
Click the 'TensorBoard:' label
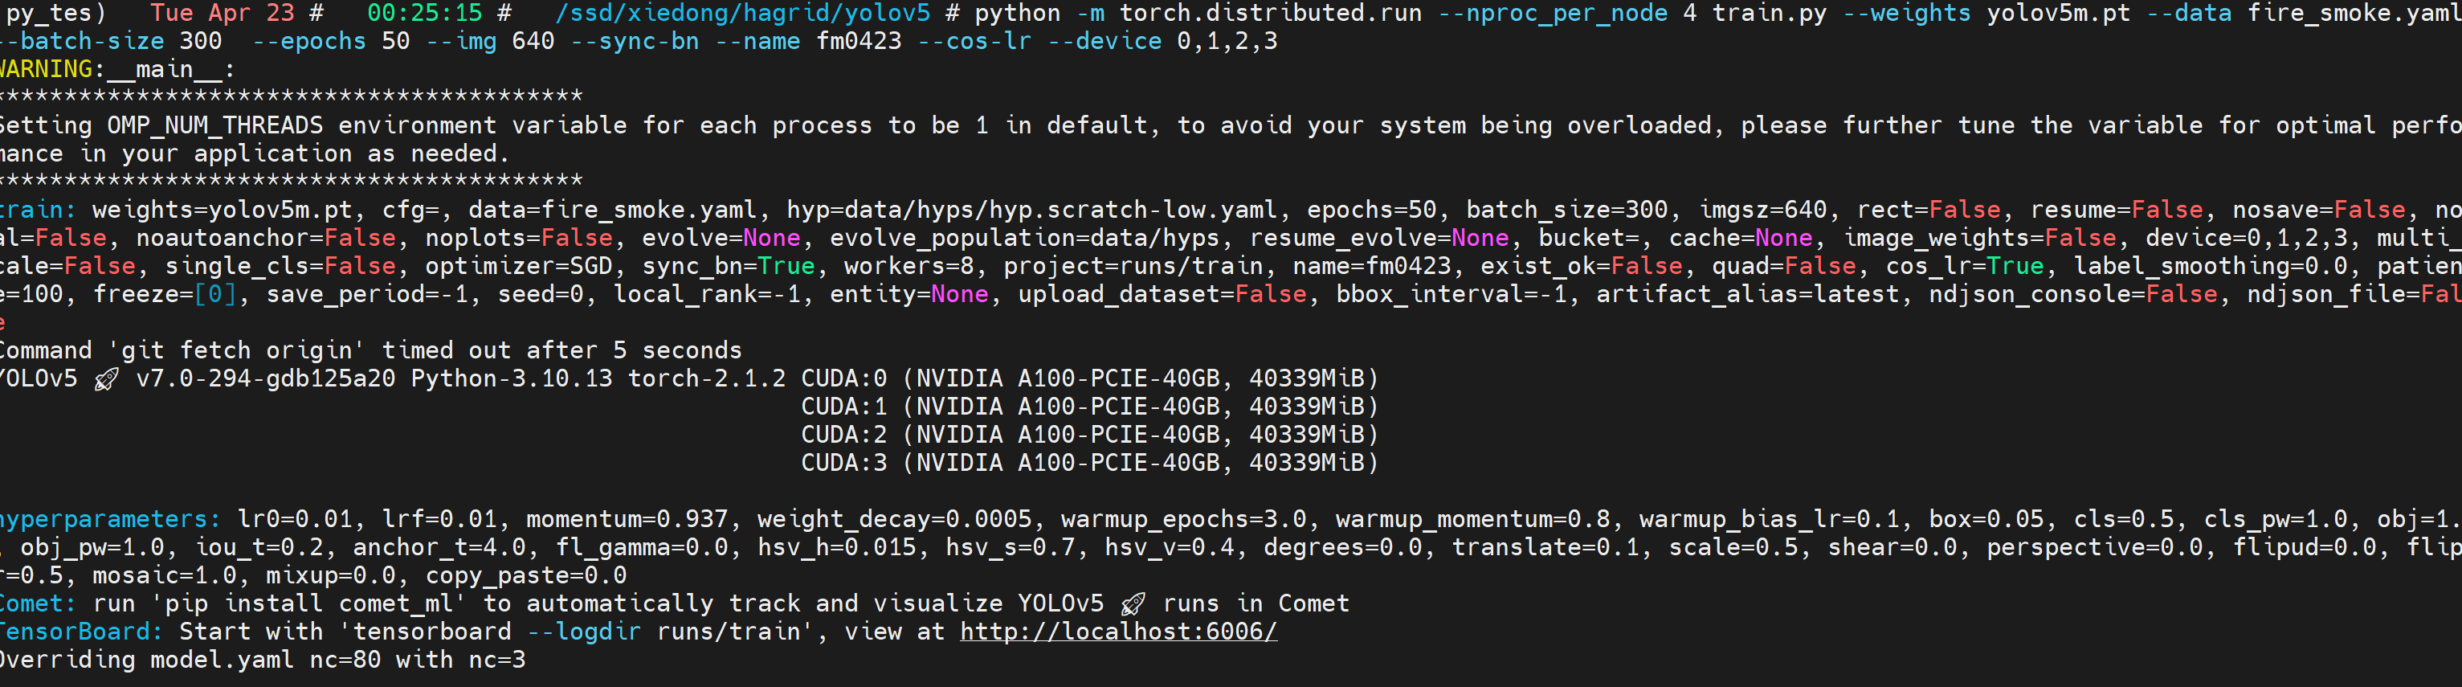pos(80,632)
